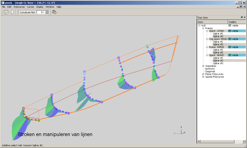Viewport: 247px width, 148px height.
Task: Click Tree View horizontal scrollbar left arrow
Action: click(199, 141)
